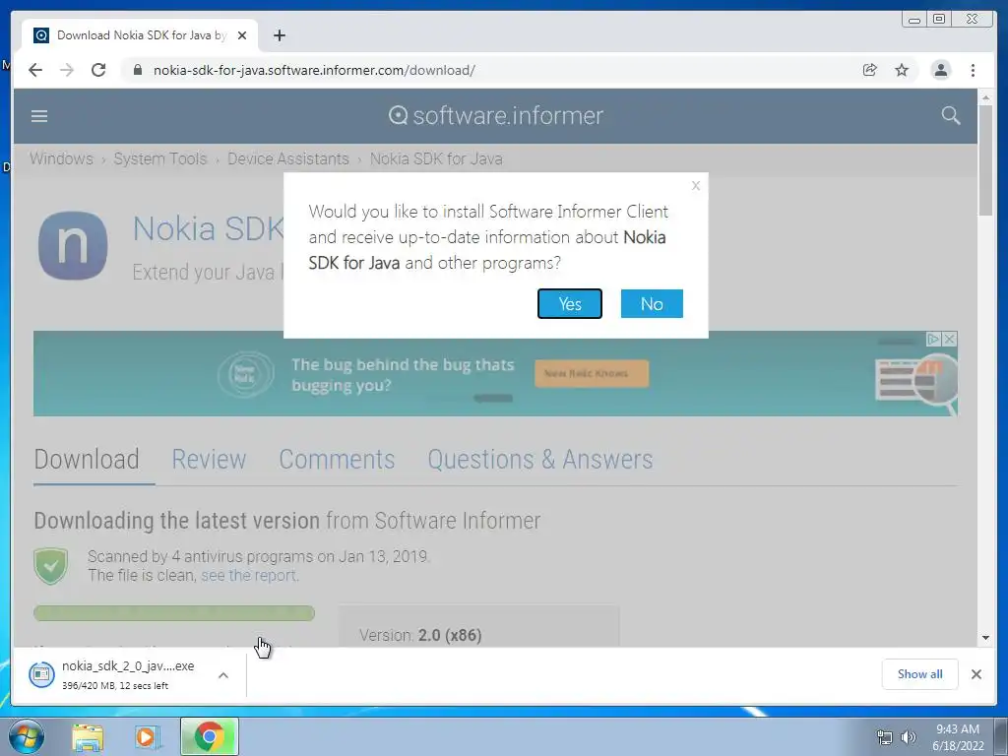The image size is (1008, 756).
Task: Open Windows Media Player from taskbar
Action: (x=148, y=737)
